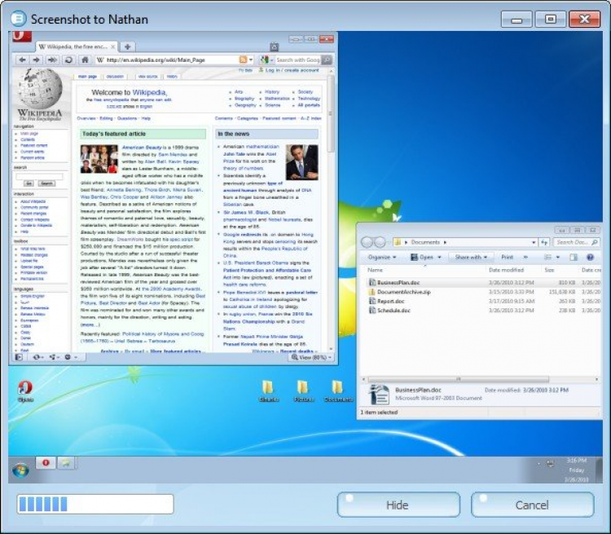Open the Opera Turbo status bar dropdown
The image size is (611, 534).
71,357
